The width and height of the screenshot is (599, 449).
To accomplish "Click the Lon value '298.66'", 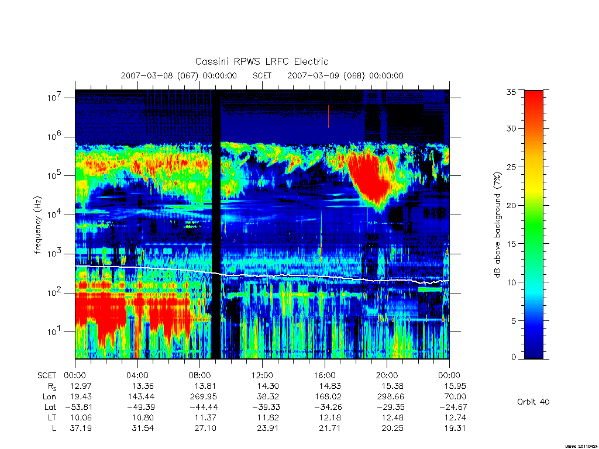I will [390, 397].
